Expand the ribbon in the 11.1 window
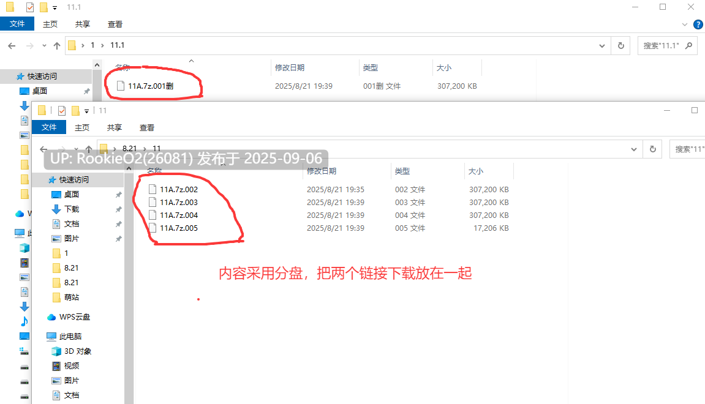The image size is (705, 404). [x=684, y=24]
